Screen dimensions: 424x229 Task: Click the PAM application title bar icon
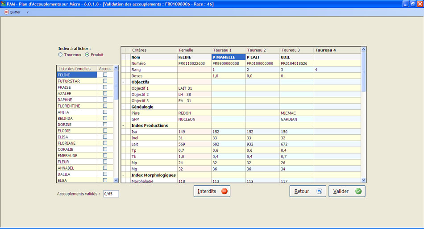click(4, 4)
